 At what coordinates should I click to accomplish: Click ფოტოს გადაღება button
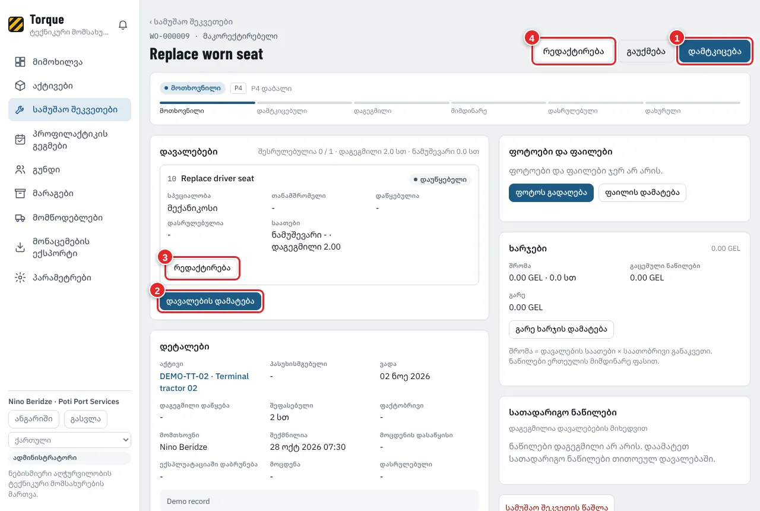(551, 193)
